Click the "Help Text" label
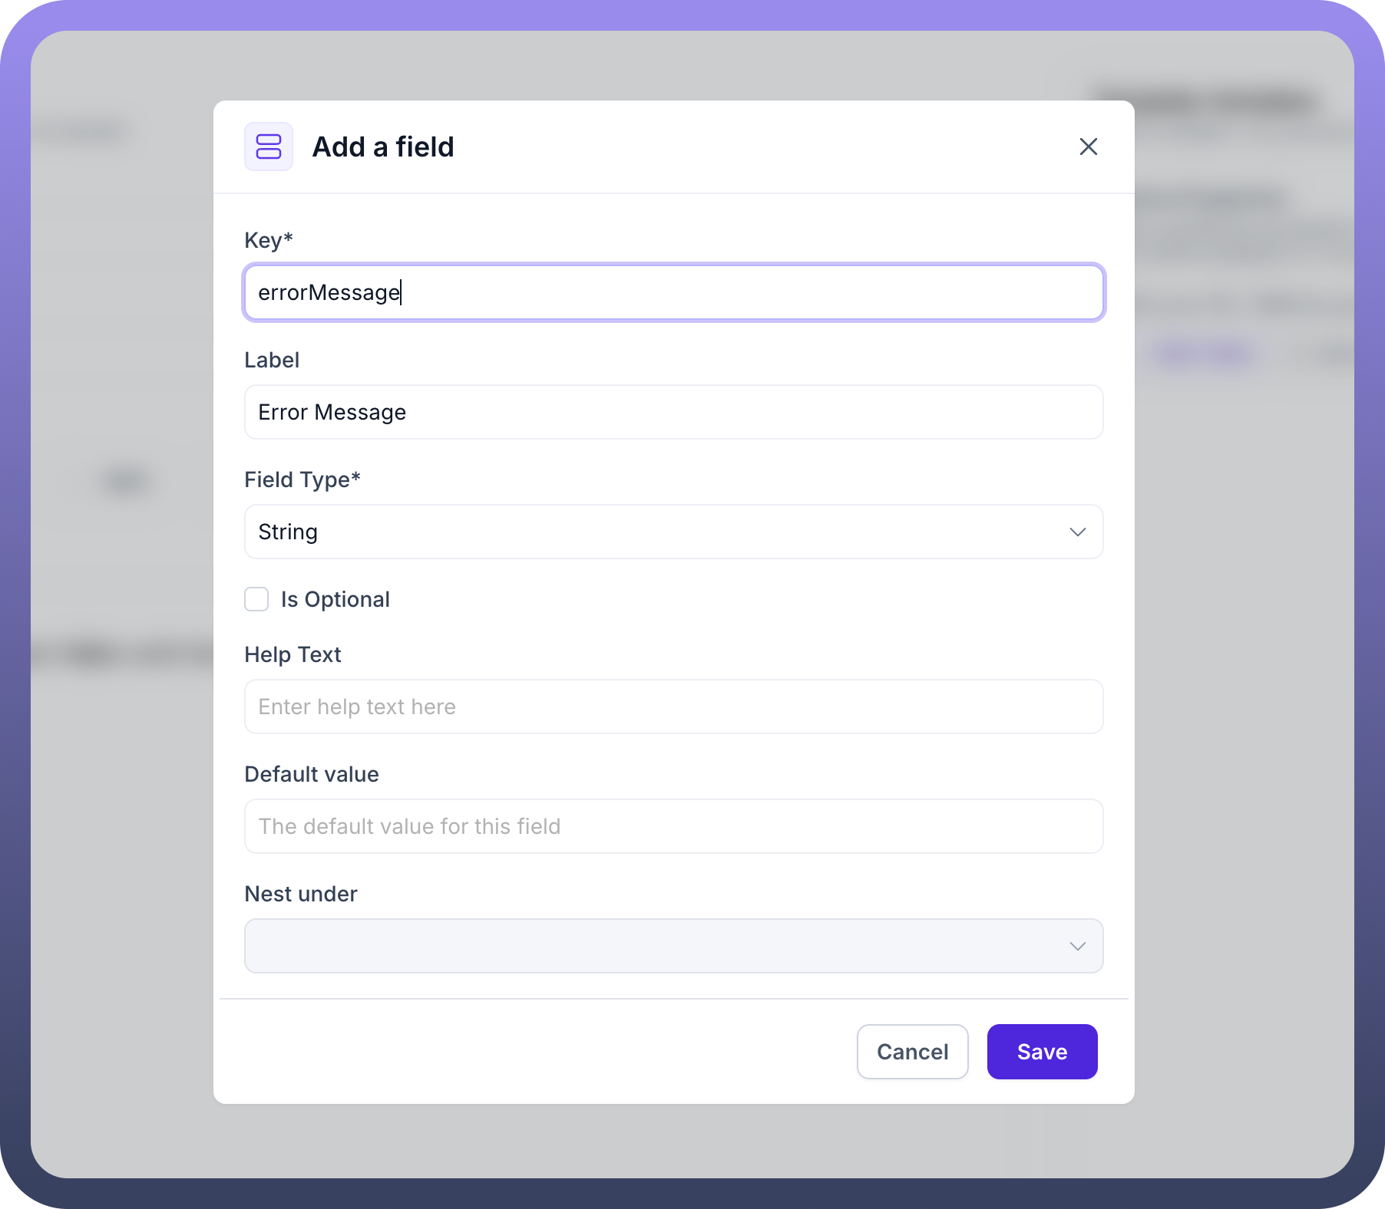This screenshot has width=1385, height=1209. [x=293, y=654]
